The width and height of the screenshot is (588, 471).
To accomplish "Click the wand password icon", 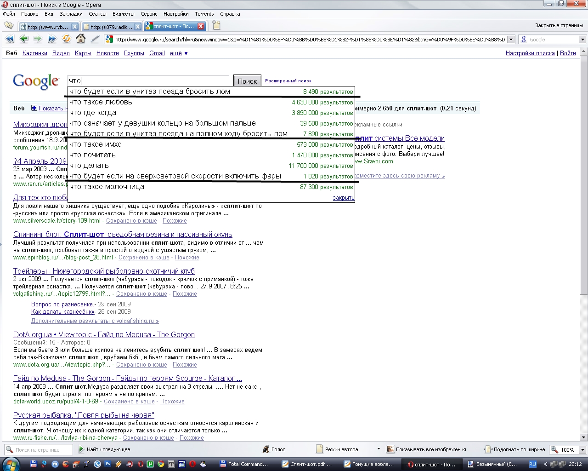I will [x=95, y=39].
